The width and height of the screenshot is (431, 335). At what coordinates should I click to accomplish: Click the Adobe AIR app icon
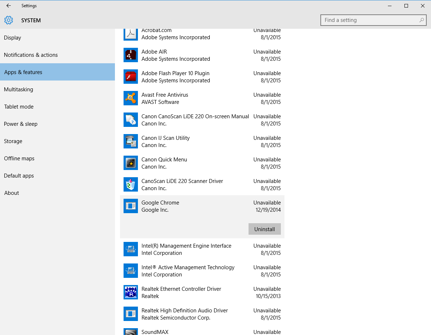pyautogui.click(x=131, y=55)
